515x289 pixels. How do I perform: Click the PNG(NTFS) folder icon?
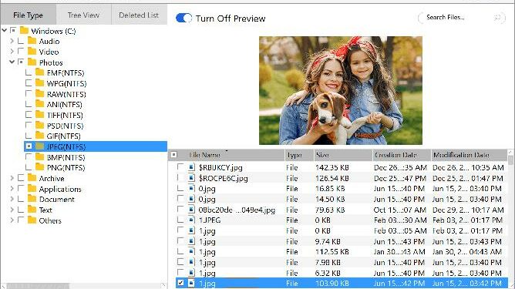pyautogui.click(x=40, y=167)
